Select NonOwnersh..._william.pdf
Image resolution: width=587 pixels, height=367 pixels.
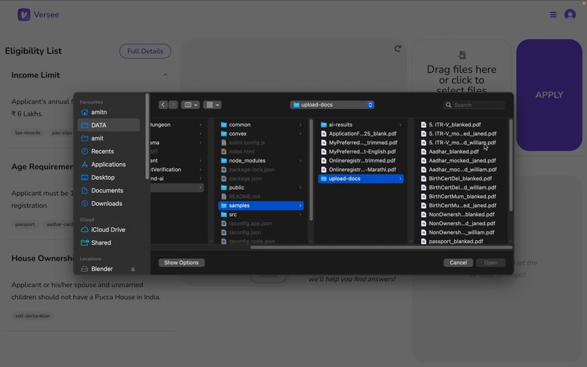pyautogui.click(x=462, y=232)
